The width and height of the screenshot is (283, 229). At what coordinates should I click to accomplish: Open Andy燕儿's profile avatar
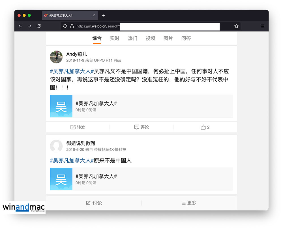[x=56, y=57]
